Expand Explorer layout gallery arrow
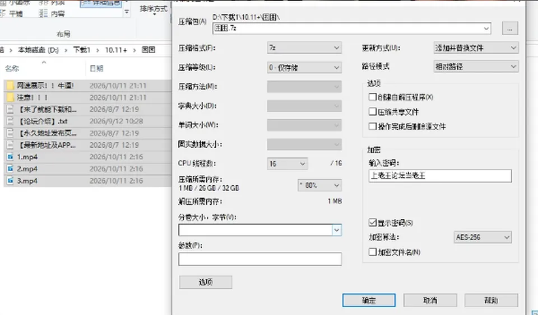 [127, 12]
